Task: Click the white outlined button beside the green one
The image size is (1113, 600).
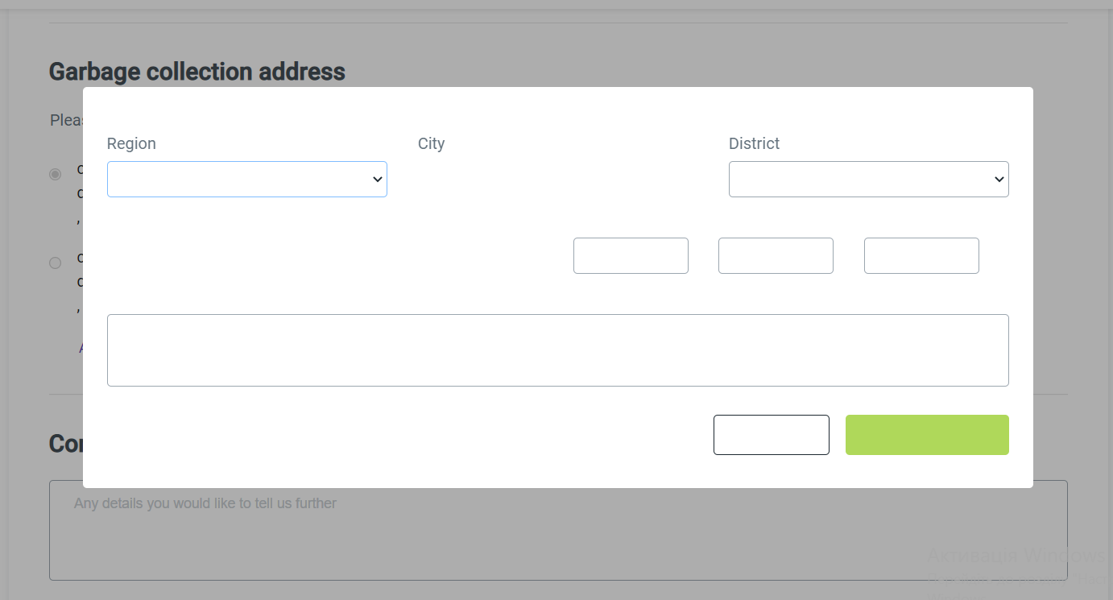Action: click(x=771, y=434)
